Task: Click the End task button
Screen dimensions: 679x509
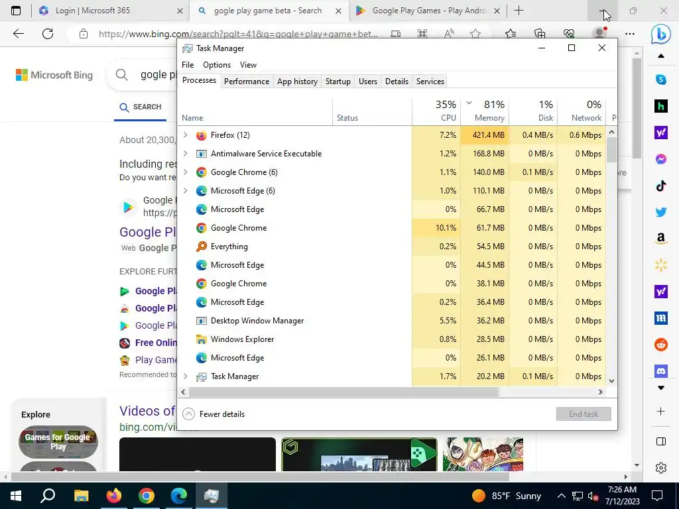Action: [x=584, y=414]
